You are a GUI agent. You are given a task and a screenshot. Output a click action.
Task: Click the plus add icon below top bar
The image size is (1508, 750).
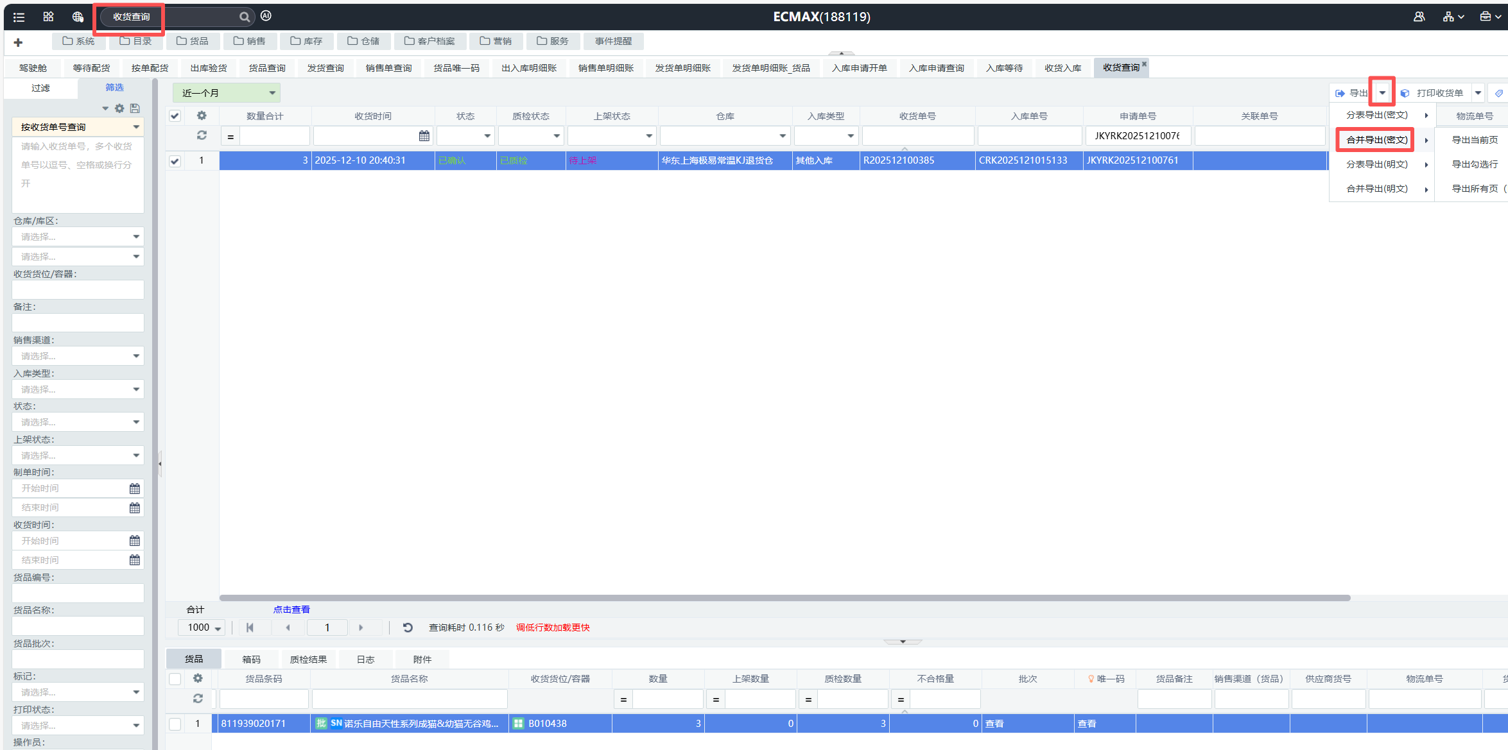(18, 42)
